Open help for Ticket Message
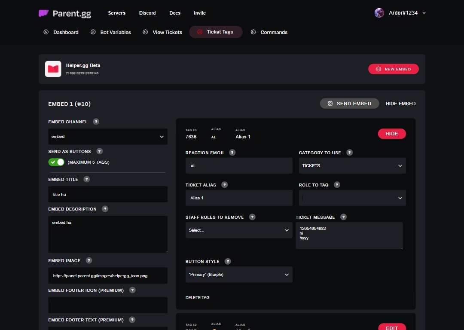The image size is (464, 330). (343, 217)
